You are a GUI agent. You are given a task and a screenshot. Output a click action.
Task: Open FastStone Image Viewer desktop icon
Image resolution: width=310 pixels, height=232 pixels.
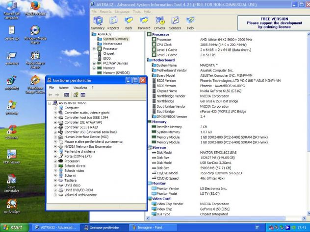tap(35, 85)
